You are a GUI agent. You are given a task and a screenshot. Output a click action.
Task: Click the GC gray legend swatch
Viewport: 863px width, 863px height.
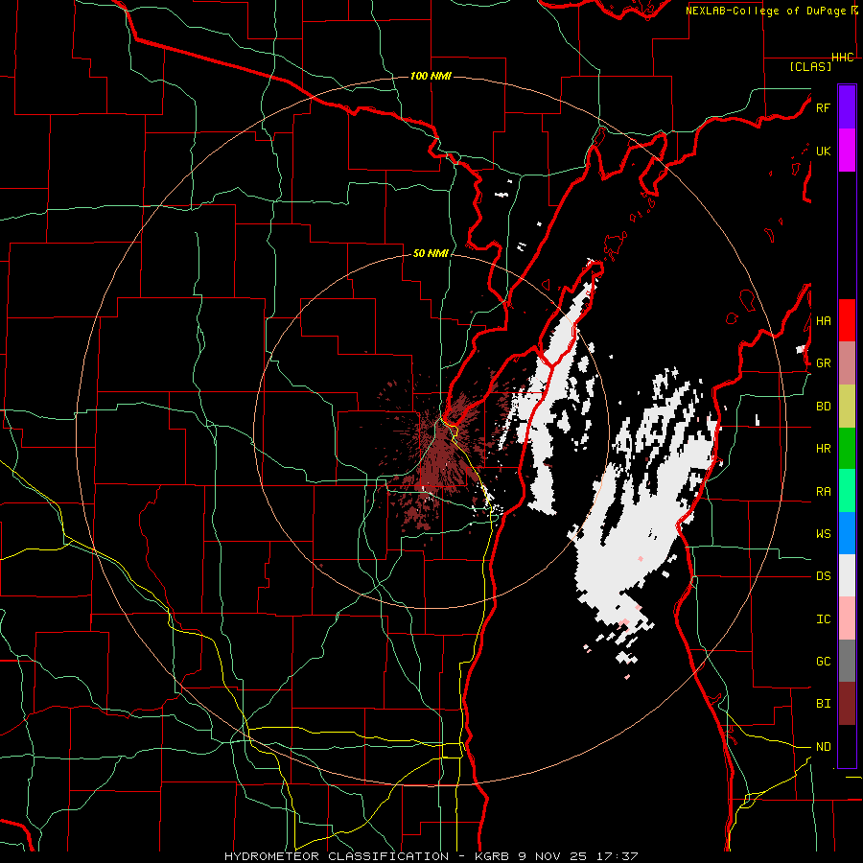(x=847, y=661)
